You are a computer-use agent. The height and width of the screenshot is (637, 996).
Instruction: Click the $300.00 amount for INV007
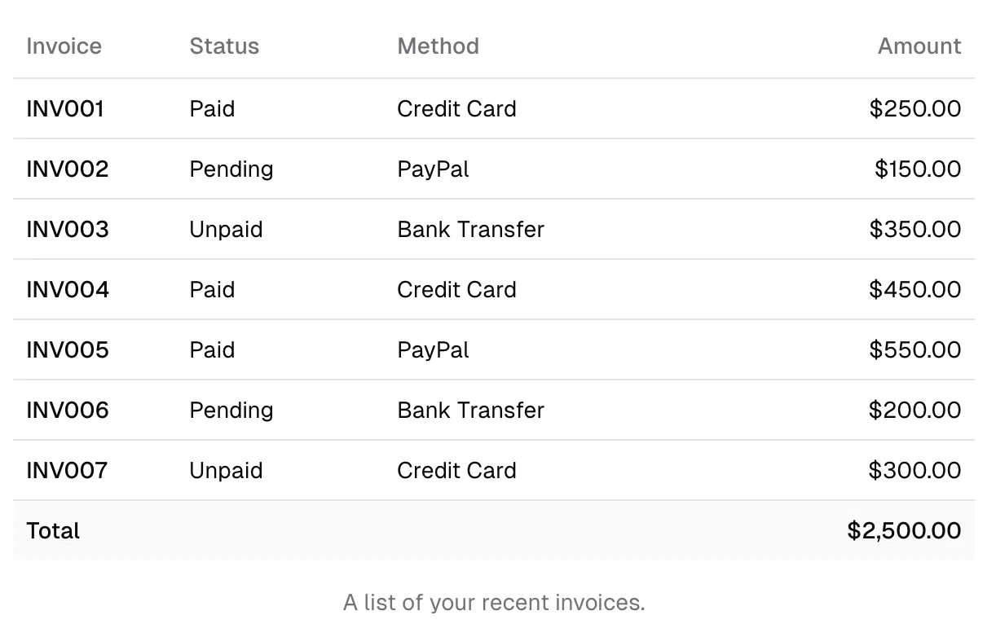[914, 471]
